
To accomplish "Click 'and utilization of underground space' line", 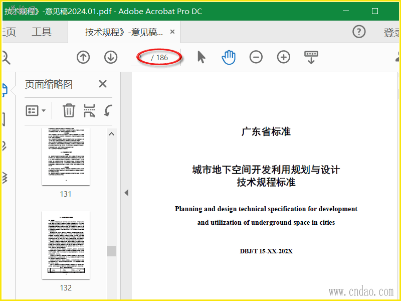I will pos(266,222).
